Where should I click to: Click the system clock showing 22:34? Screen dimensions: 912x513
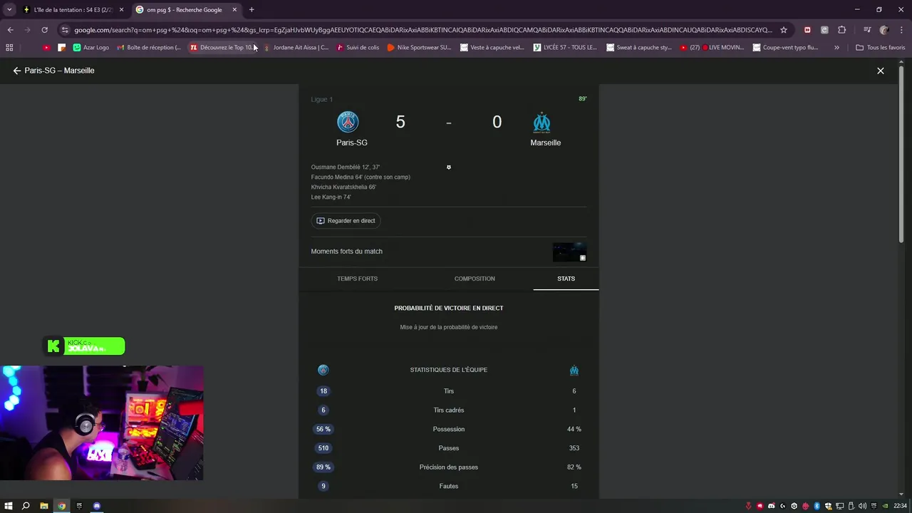pyautogui.click(x=901, y=506)
